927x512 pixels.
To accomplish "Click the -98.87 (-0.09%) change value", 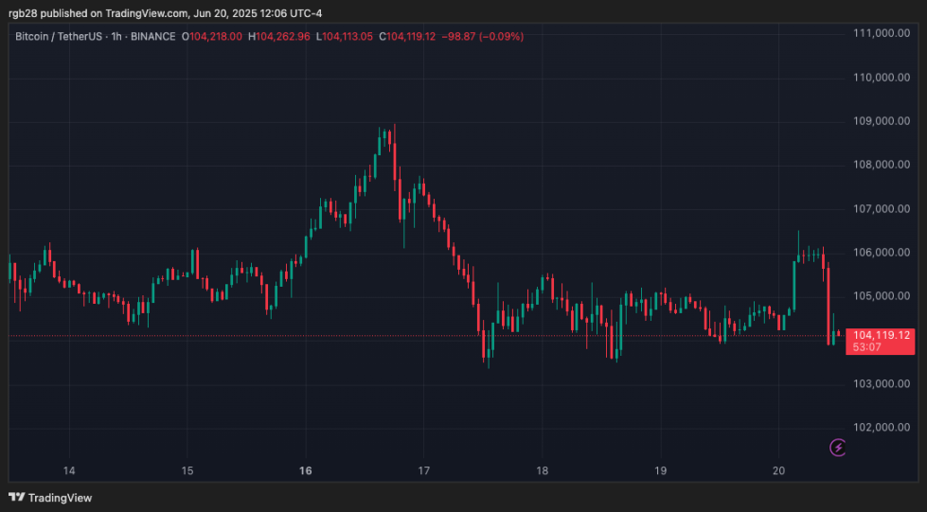I will click(x=482, y=37).
